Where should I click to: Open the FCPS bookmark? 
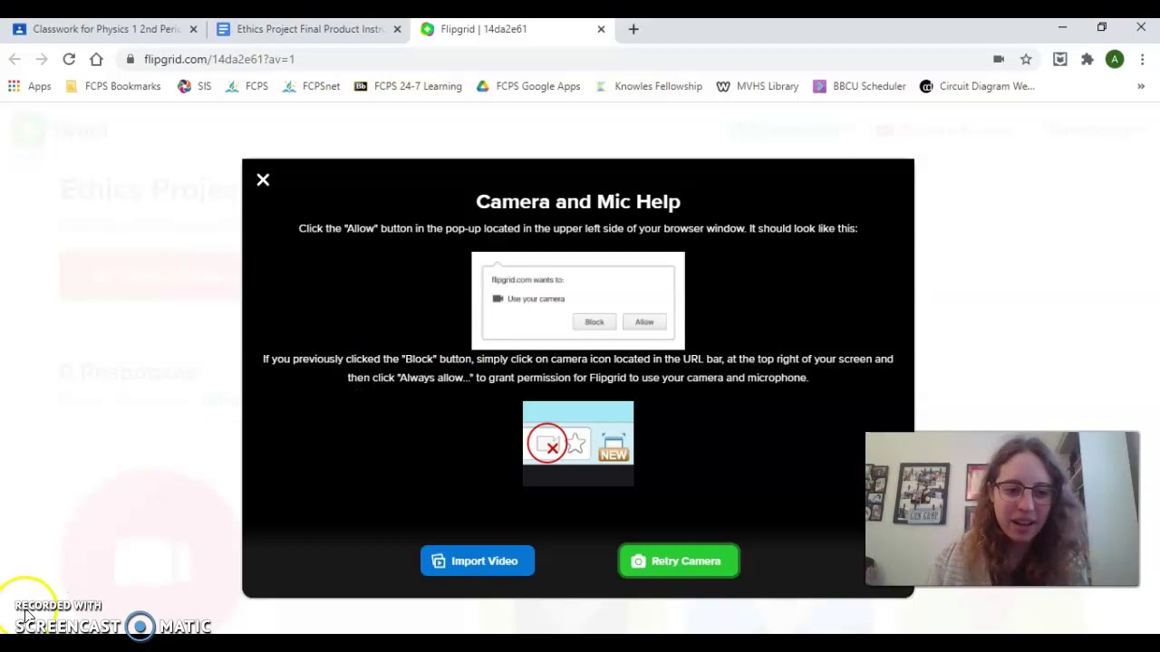point(247,86)
